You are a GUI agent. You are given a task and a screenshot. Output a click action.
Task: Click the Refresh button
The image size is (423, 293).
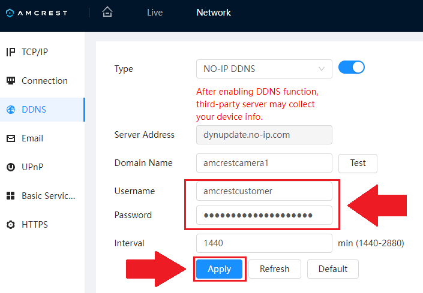(275, 269)
